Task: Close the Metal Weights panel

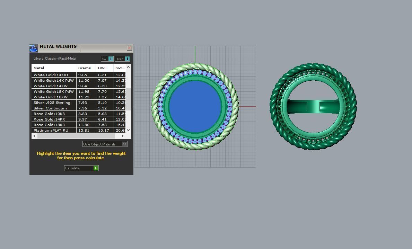Action: pyautogui.click(x=129, y=48)
